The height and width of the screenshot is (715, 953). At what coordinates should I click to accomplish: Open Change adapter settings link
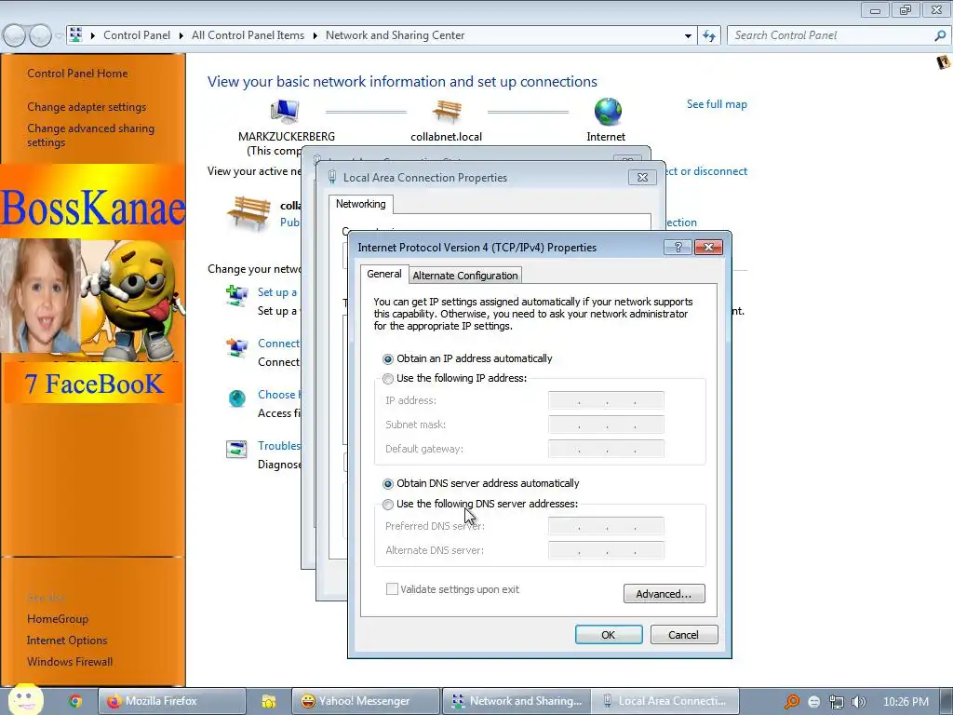point(87,107)
